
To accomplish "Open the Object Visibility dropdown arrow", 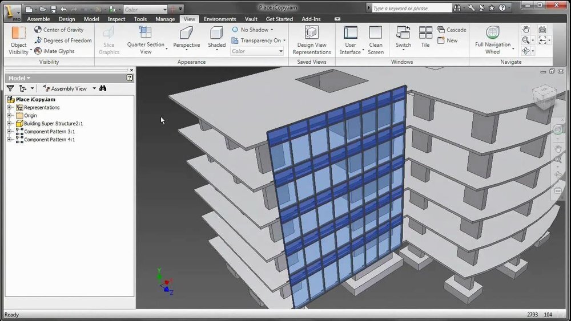I will tap(31, 50).
